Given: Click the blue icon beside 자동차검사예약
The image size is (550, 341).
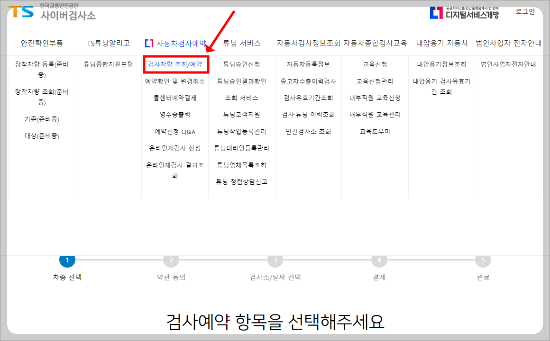Looking at the screenshot, I should pyautogui.click(x=149, y=42).
